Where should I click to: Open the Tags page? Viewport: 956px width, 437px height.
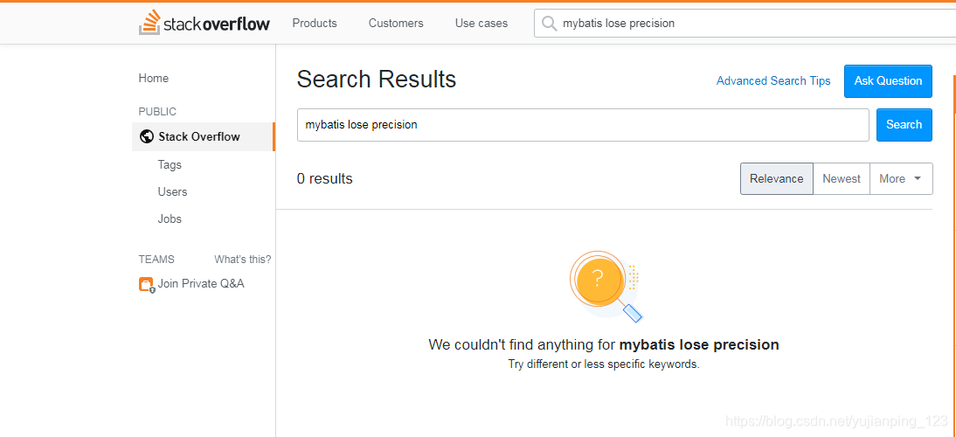(x=170, y=164)
